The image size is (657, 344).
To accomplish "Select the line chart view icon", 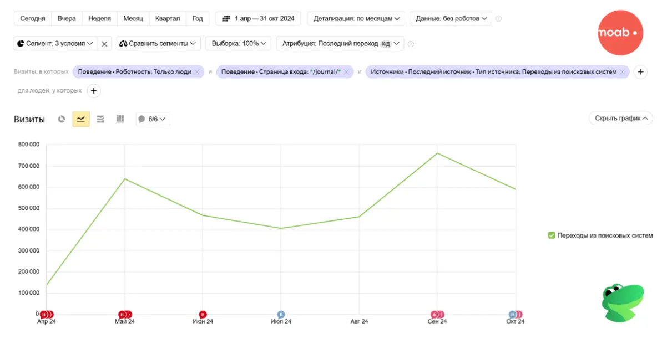I will tap(81, 119).
